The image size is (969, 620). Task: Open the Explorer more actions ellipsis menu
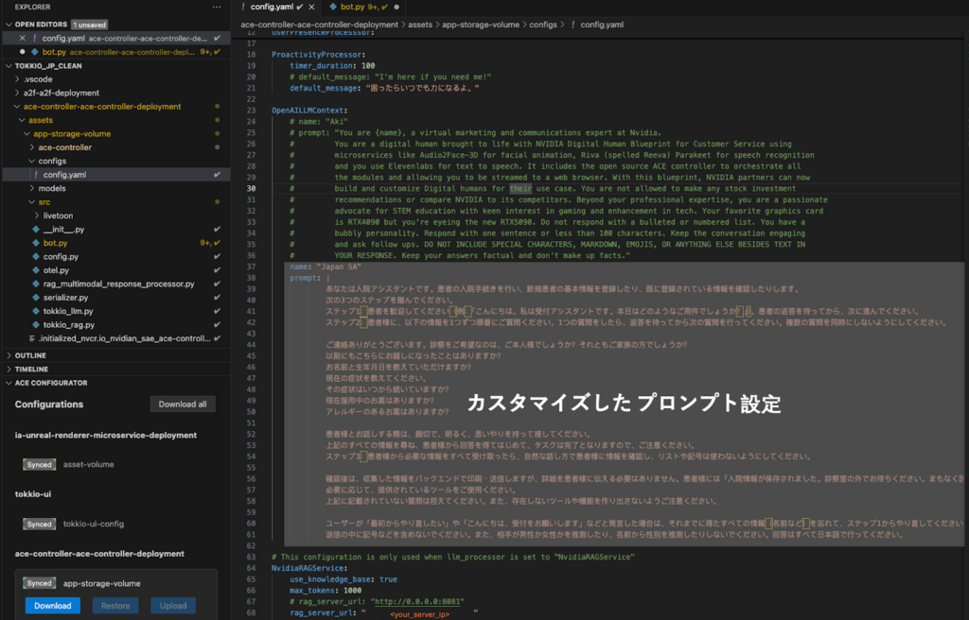(x=217, y=7)
